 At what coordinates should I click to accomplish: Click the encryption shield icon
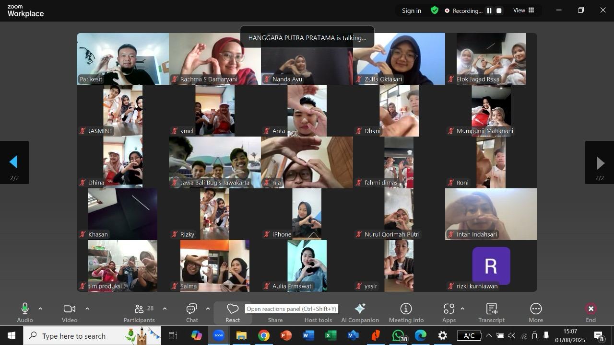[x=435, y=11]
